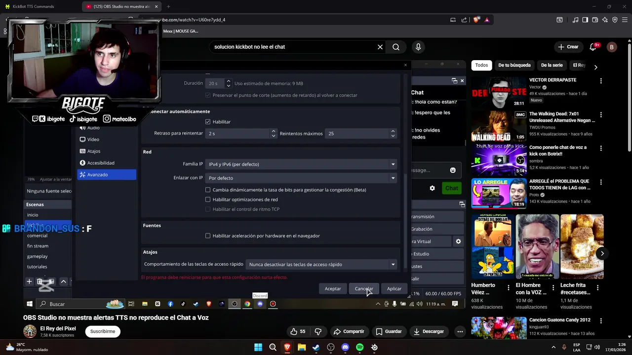This screenshot has width=632, height=355.
Task: Click the Compartir button
Action: (349, 331)
